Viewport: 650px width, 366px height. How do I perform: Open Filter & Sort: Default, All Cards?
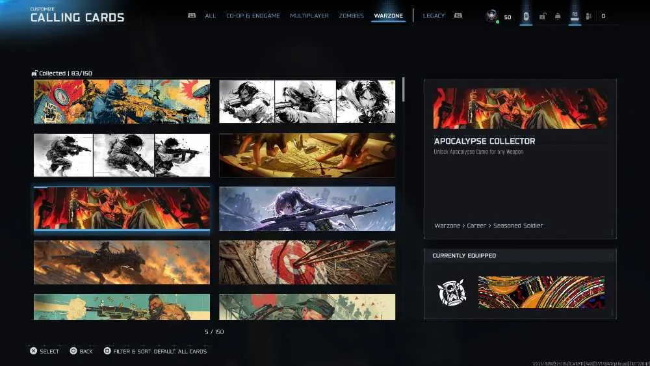pos(155,351)
